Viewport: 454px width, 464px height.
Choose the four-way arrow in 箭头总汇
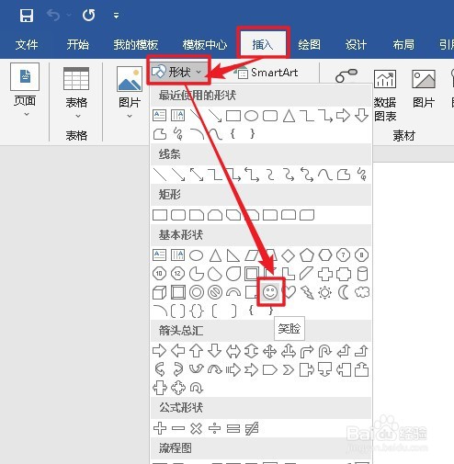270,351
